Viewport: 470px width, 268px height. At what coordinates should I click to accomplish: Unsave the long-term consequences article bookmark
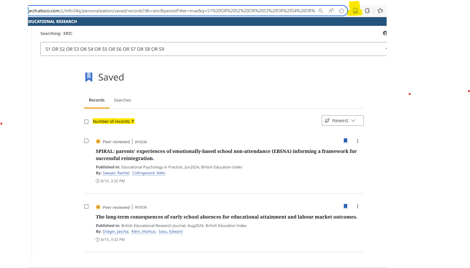[x=345, y=206]
